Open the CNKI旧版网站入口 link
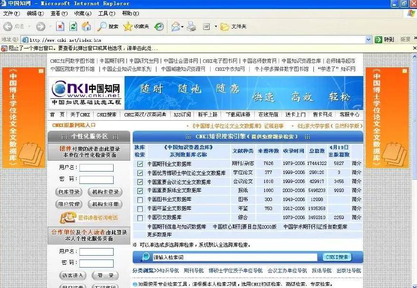 tap(74, 125)
